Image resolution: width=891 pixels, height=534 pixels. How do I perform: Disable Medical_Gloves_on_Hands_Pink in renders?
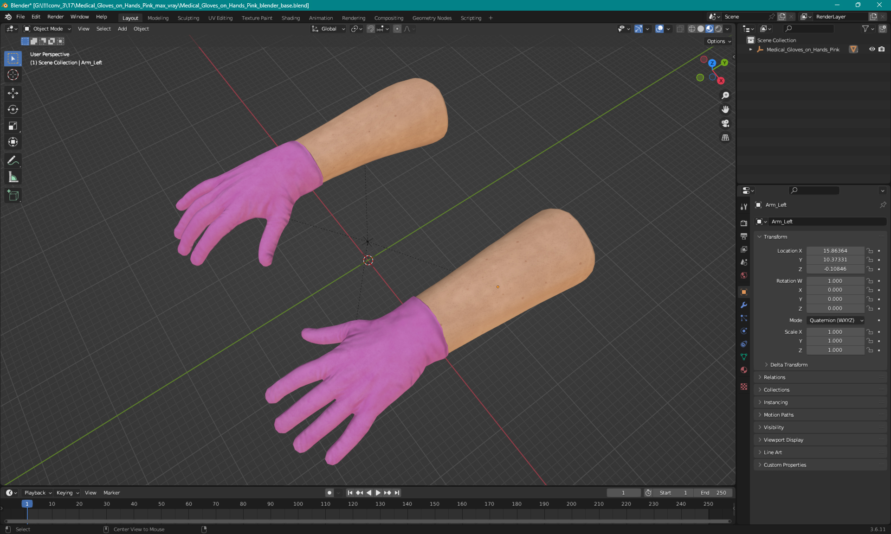(x=881, y=49)
